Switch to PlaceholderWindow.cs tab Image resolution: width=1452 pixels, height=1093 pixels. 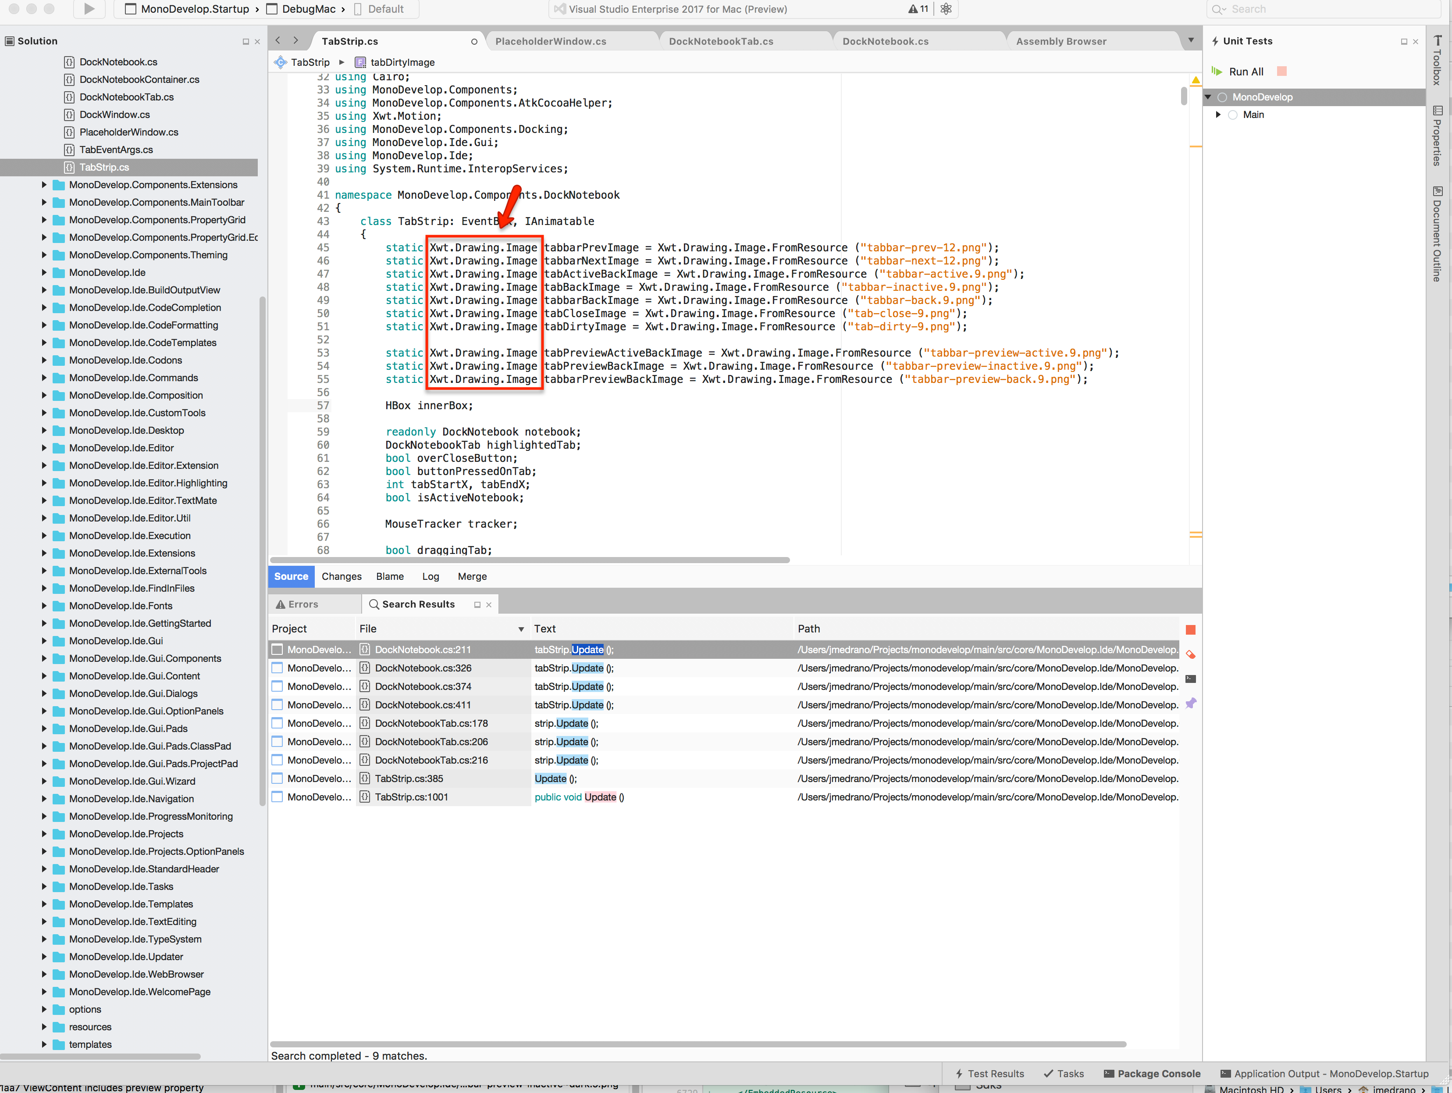pyautogui.click(x=550, y=41)
